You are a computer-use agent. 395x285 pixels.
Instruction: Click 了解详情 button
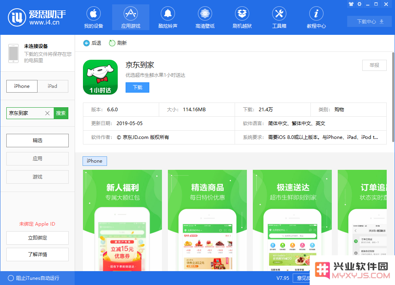pos(38,255)
